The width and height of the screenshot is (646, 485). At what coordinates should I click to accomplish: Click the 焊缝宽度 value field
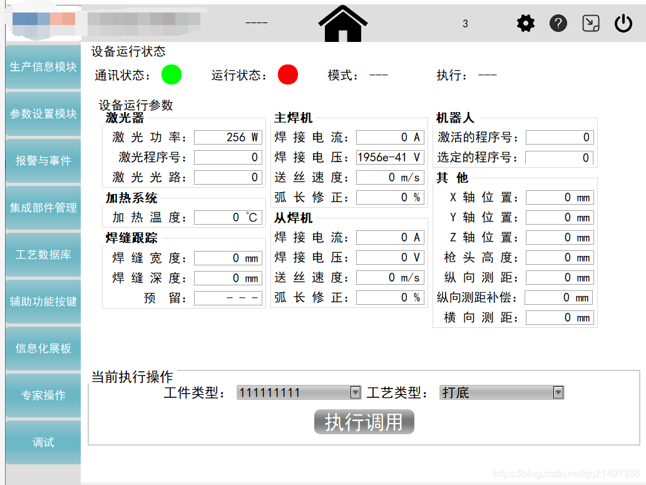click(228, 258)
